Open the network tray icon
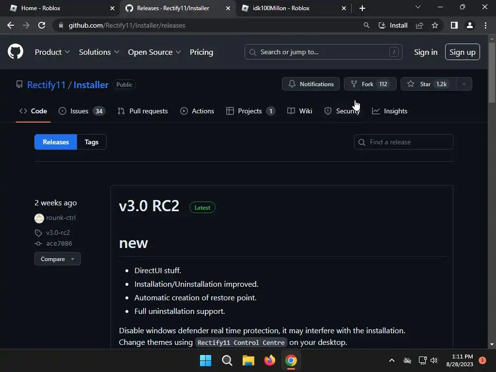Image resolution: width=496 pixels, height=372 pixels. 422,360
